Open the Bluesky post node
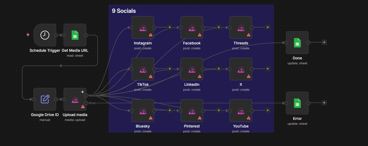368x146 pixels. (143, 110)
